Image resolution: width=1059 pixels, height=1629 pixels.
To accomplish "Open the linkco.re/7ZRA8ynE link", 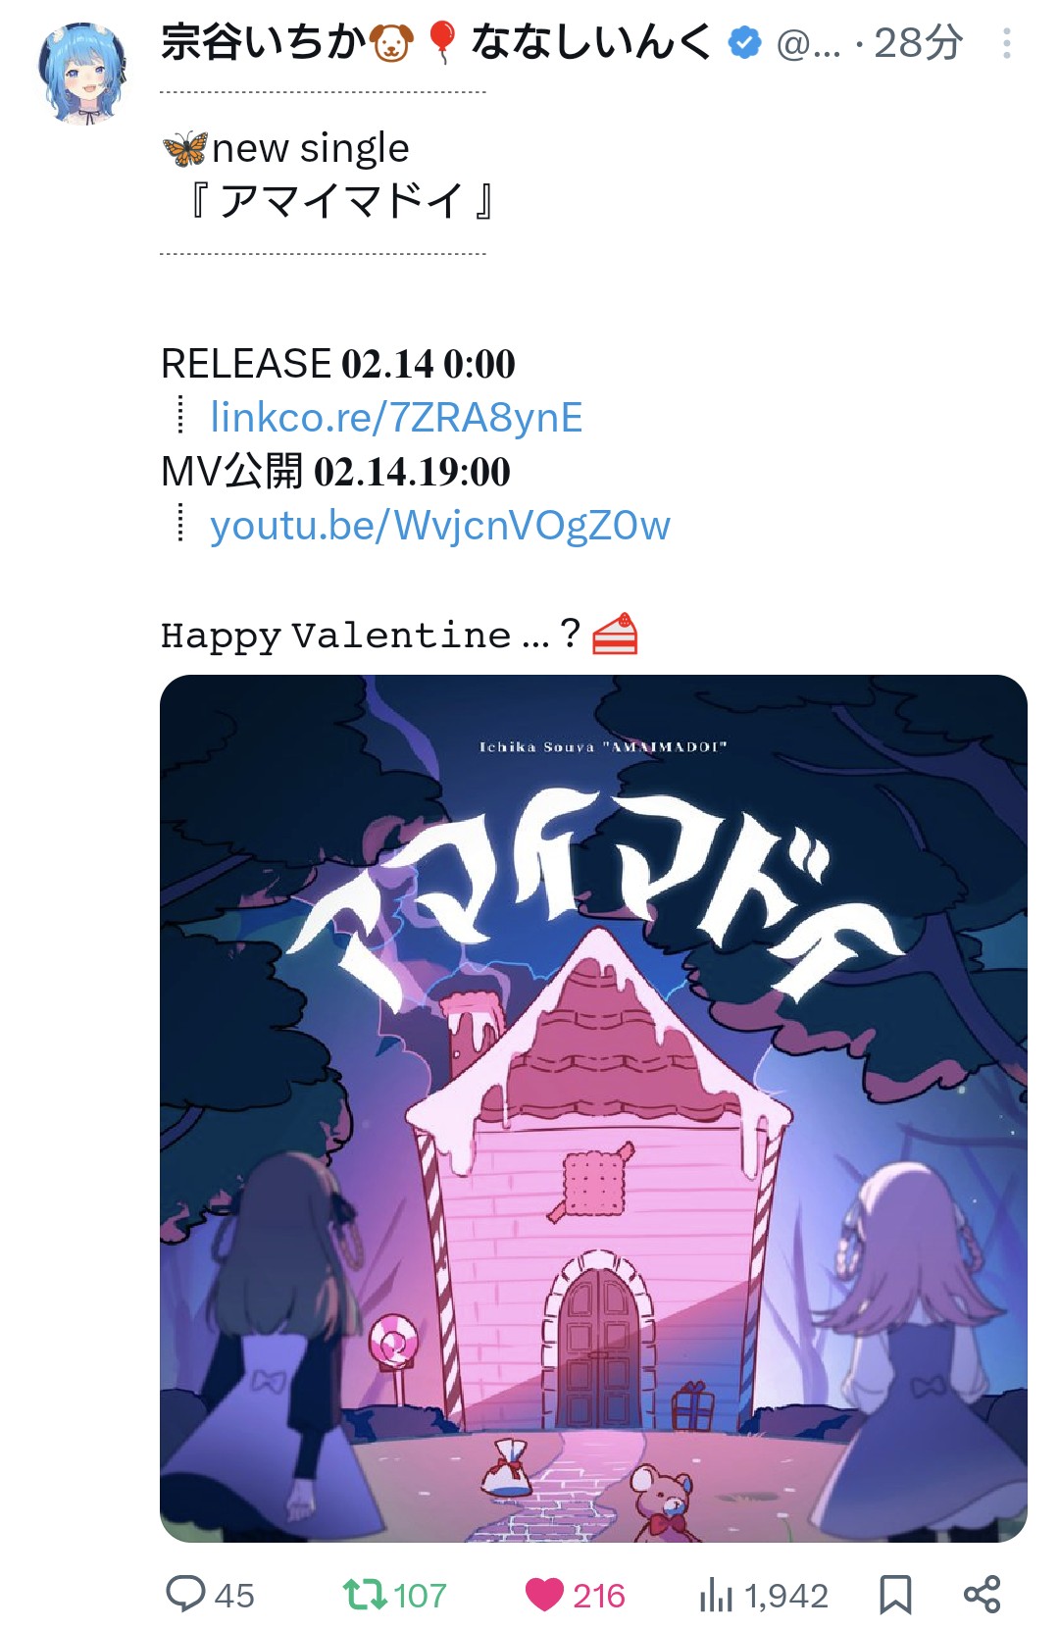I will (396, 417).
